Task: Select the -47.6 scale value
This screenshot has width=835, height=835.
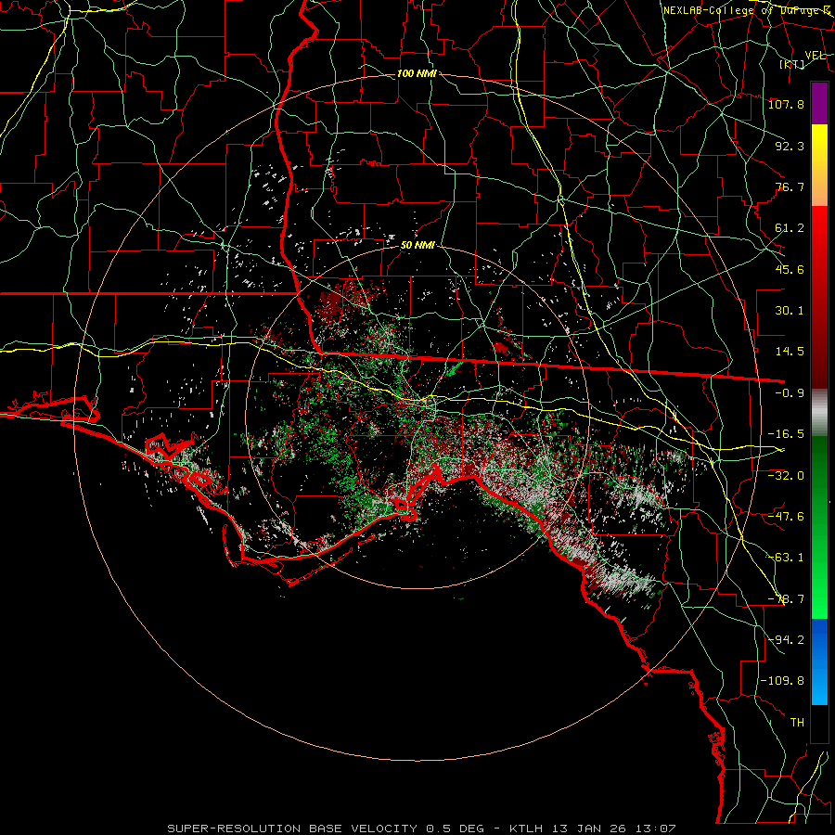Action: point(786,517)
